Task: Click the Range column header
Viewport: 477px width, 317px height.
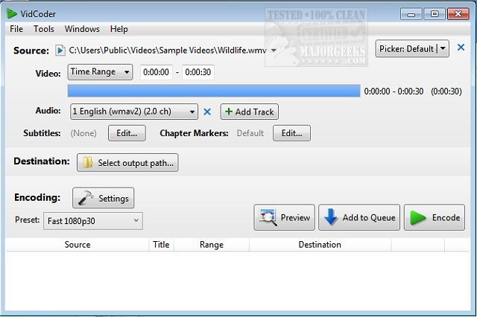Action: tap(212, 245)
